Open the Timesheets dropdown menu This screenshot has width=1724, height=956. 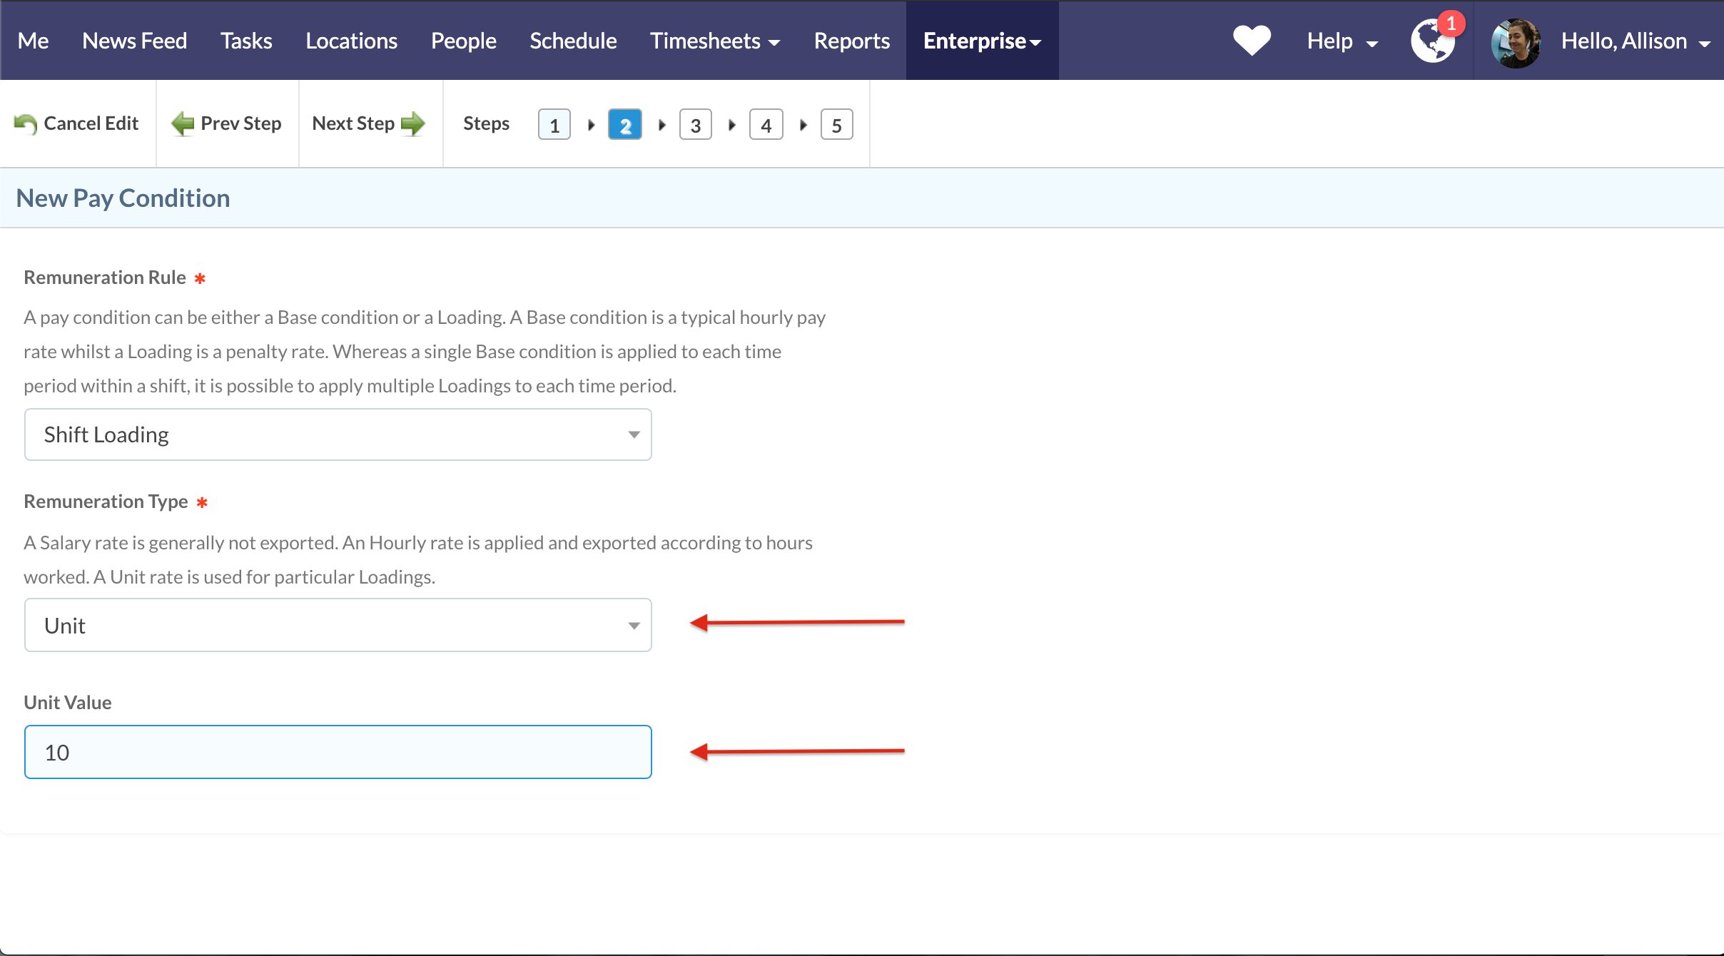click(x=714, y=41)
